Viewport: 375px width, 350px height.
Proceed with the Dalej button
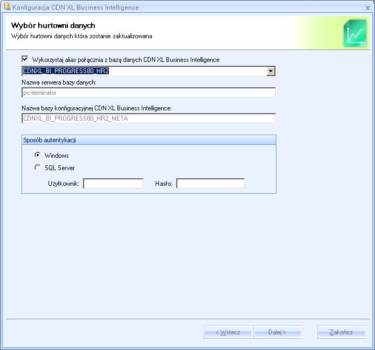coord(277,332)
